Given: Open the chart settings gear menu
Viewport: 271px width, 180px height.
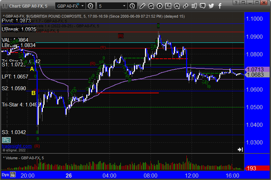Looking at the screenshot, I should pyautogui.click(x=90, y=6).
